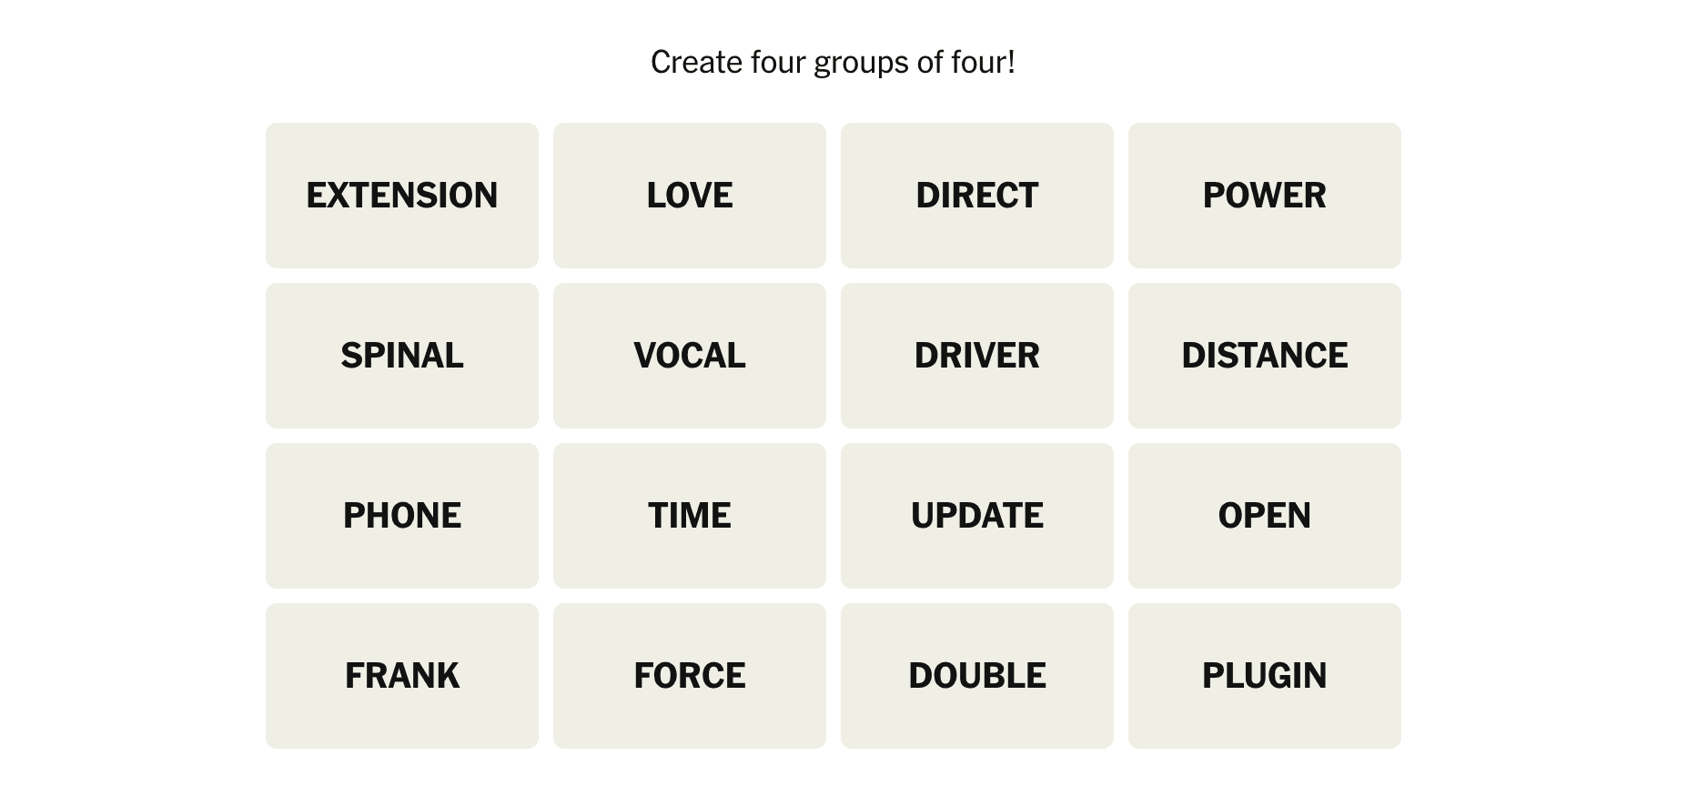
Task: Choose the DRIVER tile
Action: click(977, 356)
